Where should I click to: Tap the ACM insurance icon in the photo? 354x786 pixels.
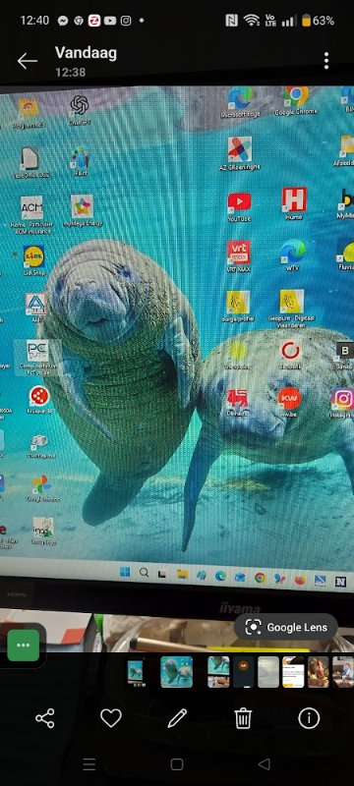tap(31, 207)
